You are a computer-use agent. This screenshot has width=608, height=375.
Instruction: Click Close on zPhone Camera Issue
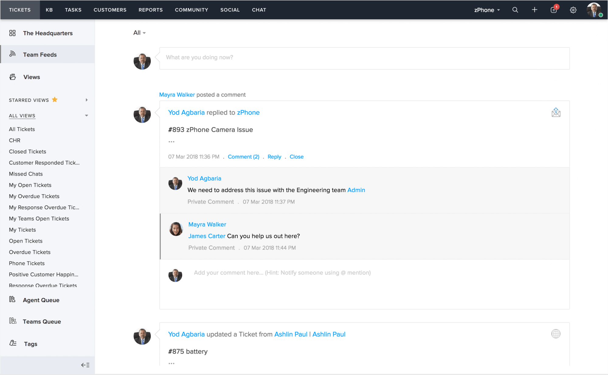coord(297,157)
